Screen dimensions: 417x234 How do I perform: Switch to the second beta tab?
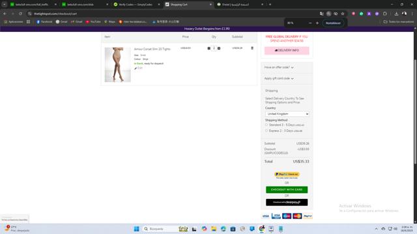pos(85,5)
